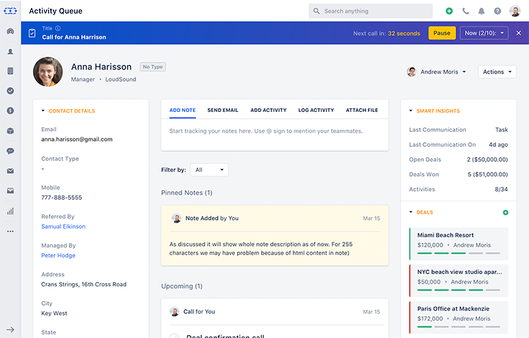Click the help question mark icon
This screenshot has width=529, height=338.
click(x=497, y=11)
